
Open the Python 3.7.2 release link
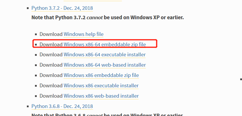tap(62, 8)
